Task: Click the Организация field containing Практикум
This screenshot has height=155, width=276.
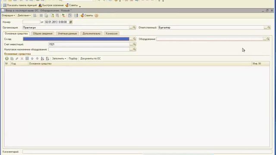Action: pos(76,28)
